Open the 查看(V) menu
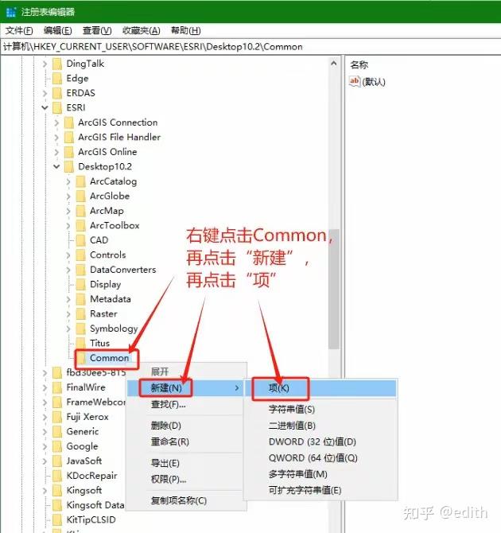501x533 pixels. tap(97, 31)
